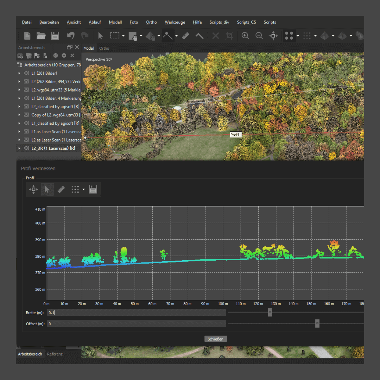Save the profile using the floppy disk icon
The image size is (380, 380).
coord(93,190)
